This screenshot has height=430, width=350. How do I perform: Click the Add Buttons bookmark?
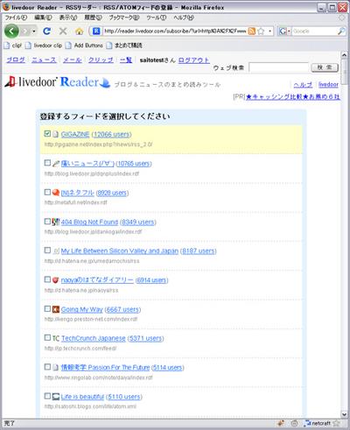[x=84, y=46]
